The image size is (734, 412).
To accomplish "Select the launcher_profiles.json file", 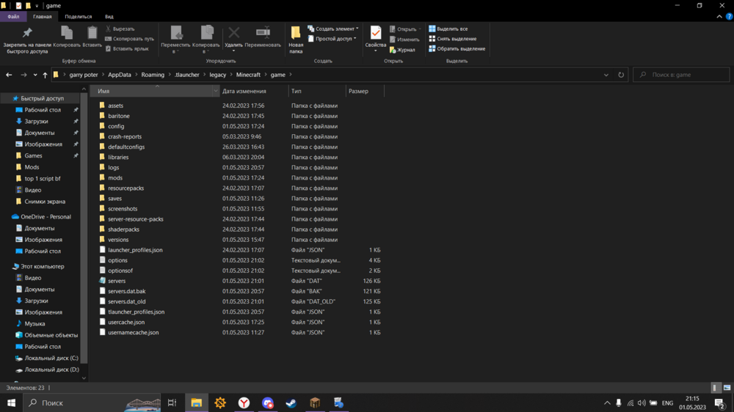I will pyautogui.click(x=135, y=250).
